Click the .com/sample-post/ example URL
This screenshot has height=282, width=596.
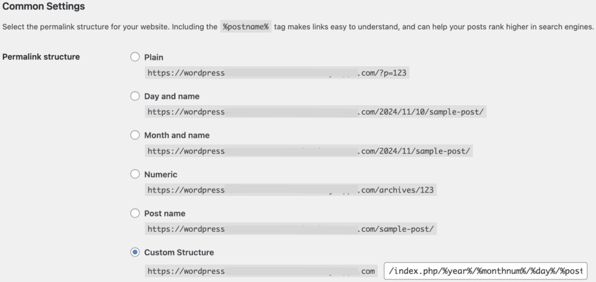coord(290,229)
